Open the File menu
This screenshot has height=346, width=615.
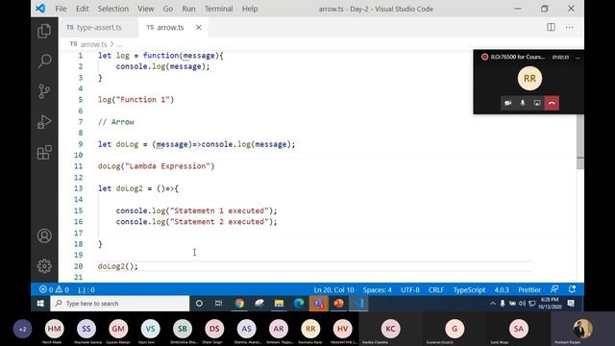click(61, 9)
